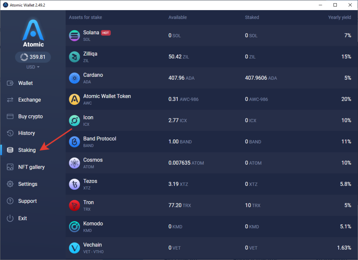This screenshot has height=260, width=358.
Task: Open the Exchange section
Action: click(x=29, y=100)
